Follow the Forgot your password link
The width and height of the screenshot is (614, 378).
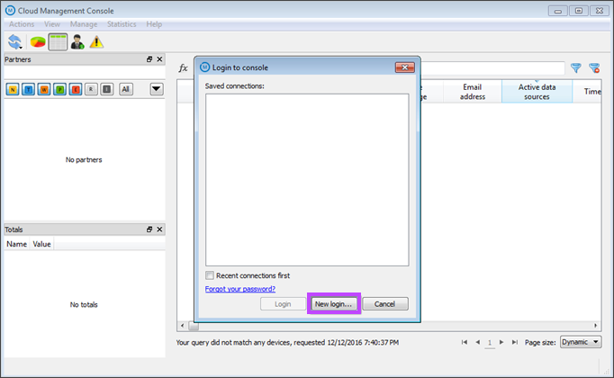pyautogui.click(x=240, y=289)
